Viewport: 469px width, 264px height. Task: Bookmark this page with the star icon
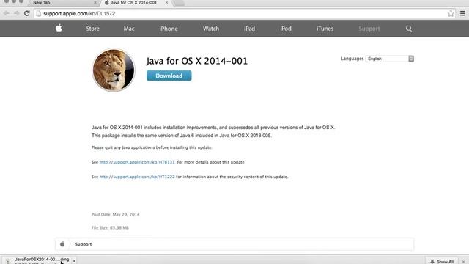[x=451, y=13]
